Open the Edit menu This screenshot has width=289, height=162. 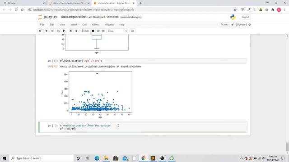52,25
